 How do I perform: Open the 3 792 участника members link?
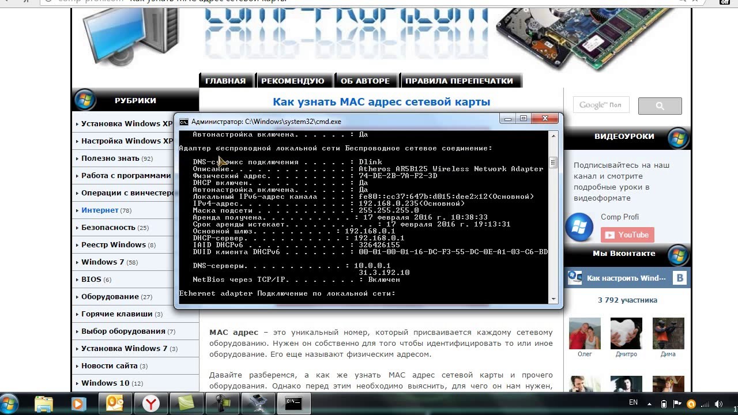tap(627, 300)
